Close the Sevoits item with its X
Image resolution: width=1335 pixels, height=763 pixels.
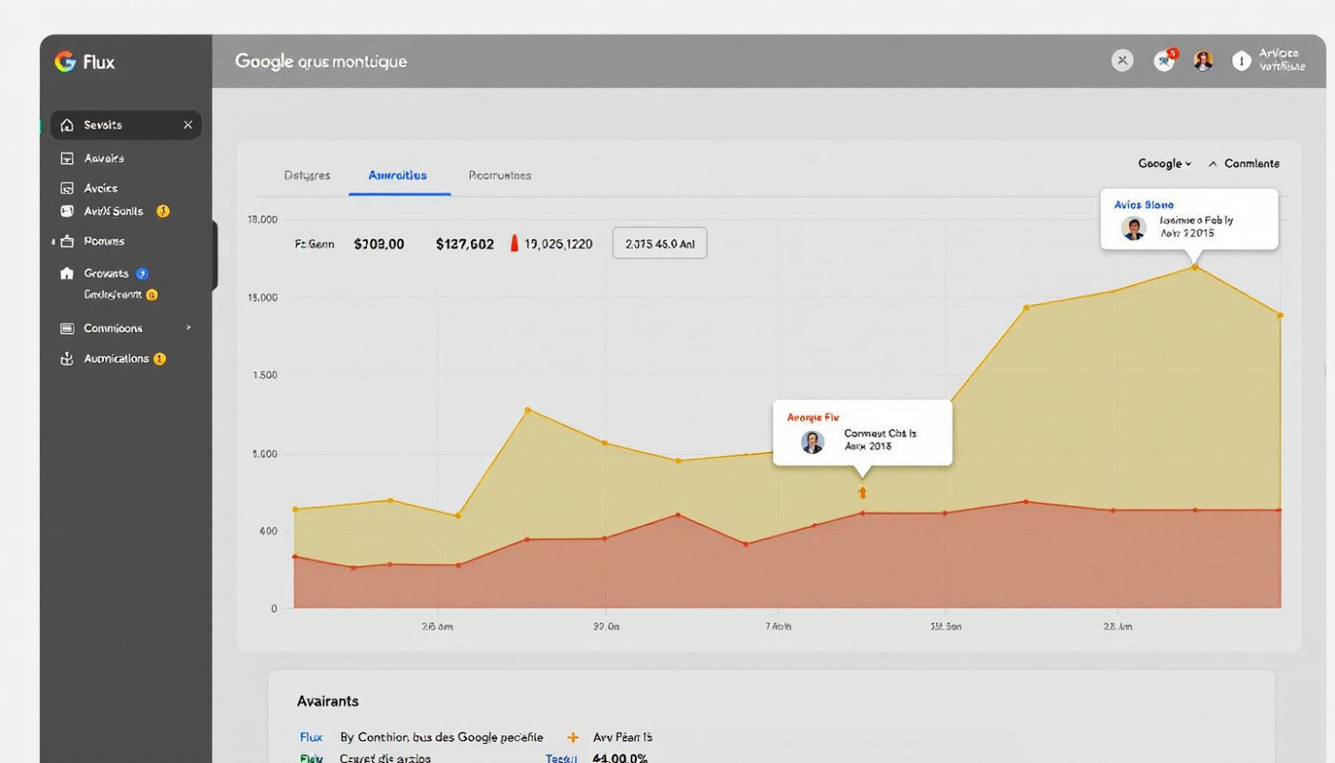(x=188, y=125)
